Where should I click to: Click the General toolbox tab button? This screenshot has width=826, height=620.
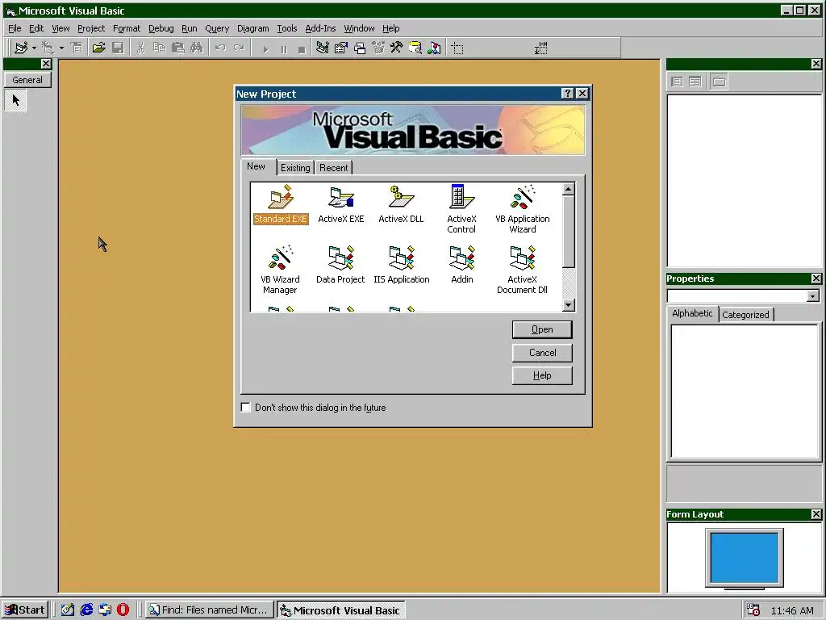pos(27,80)
